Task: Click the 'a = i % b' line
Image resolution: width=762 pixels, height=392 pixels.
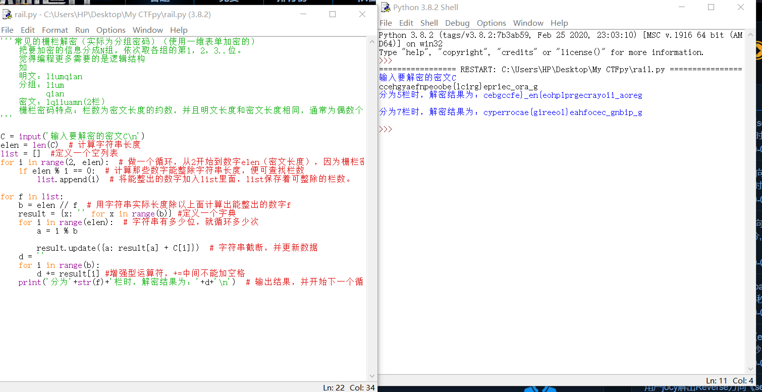Action: (x=57, y=231)
